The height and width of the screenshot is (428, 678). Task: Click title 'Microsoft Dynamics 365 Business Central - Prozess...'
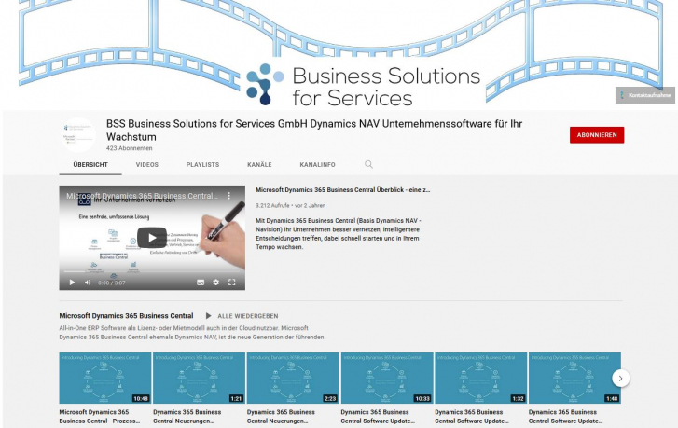[100, 416]
